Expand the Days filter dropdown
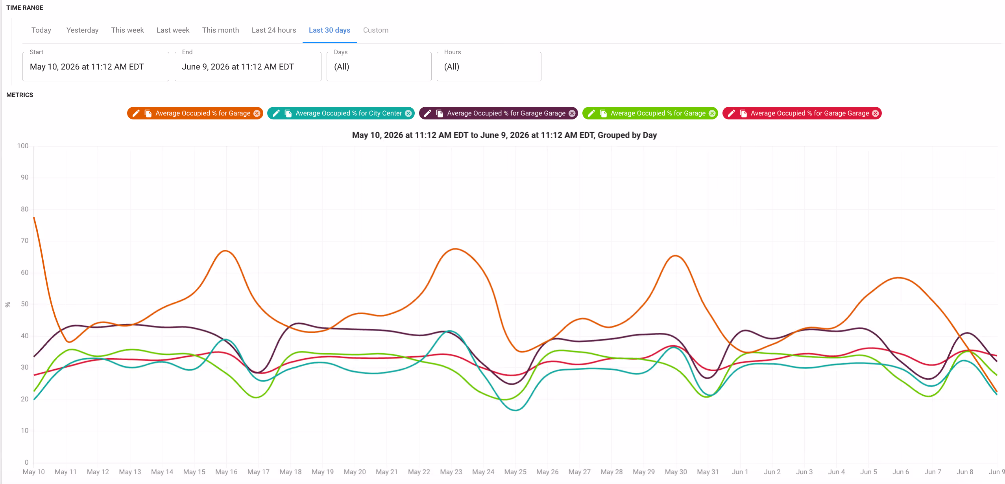 coord(379,67)
